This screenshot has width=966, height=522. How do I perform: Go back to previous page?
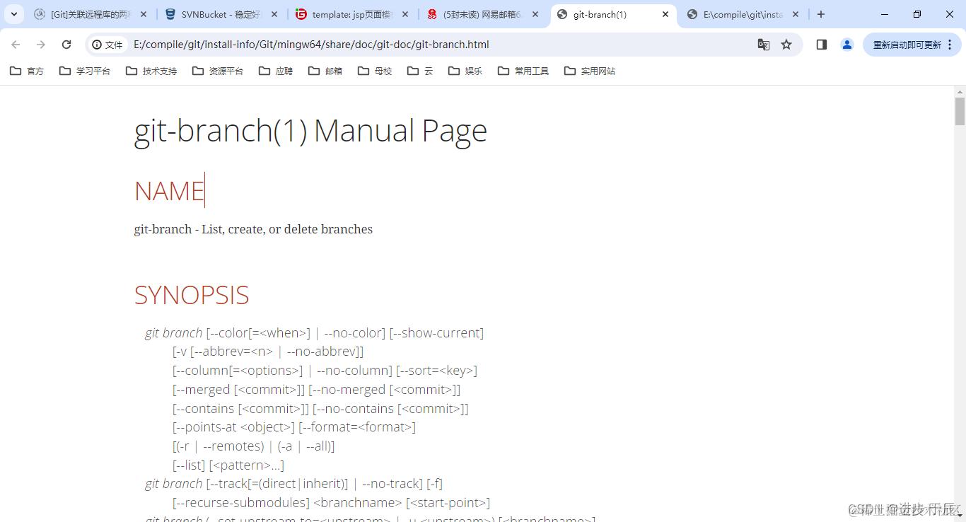(16, 45)
